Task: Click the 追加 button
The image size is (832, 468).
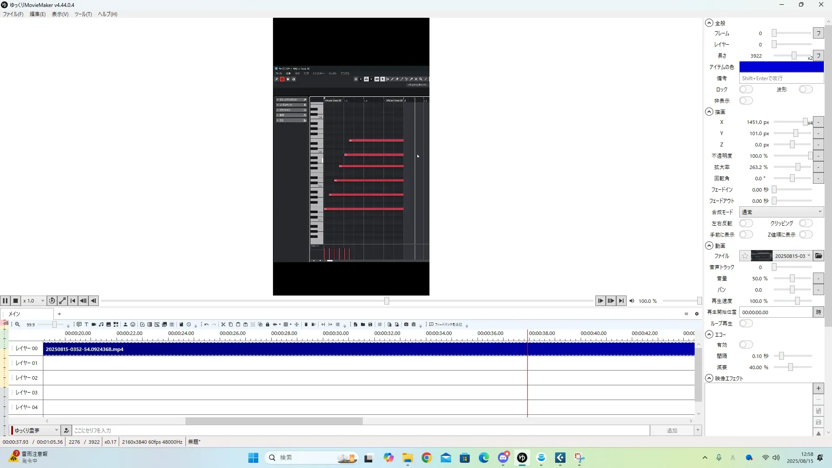Action: (x=672, y=430)
